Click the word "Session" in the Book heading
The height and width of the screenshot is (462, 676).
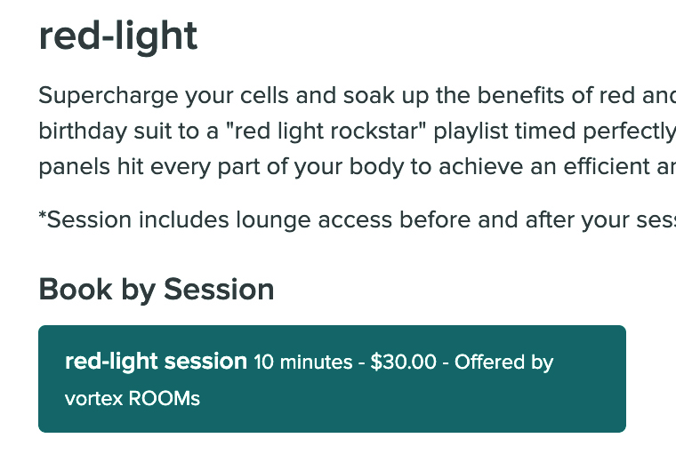pyautogui.click(x=219, y=289)
